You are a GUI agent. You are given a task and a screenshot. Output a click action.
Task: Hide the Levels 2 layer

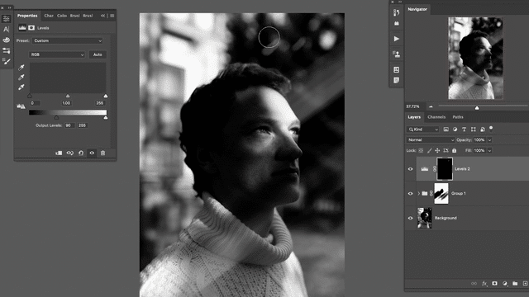[x=410, y=169]
